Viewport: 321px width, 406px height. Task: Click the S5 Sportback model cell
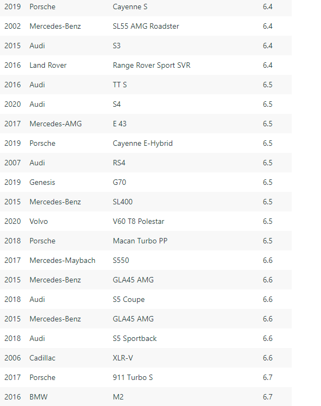(135, 338)
